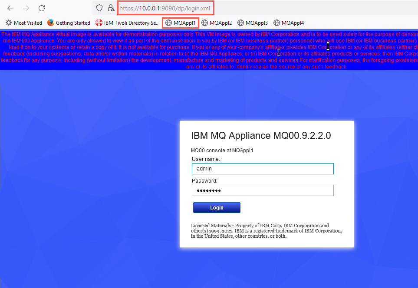The width and height of the screenshot is (418, 288).
Task: Select the IBM MQ Appliance MQ00.9.2.2.0 heading
Action: click(x=261, y=135)
